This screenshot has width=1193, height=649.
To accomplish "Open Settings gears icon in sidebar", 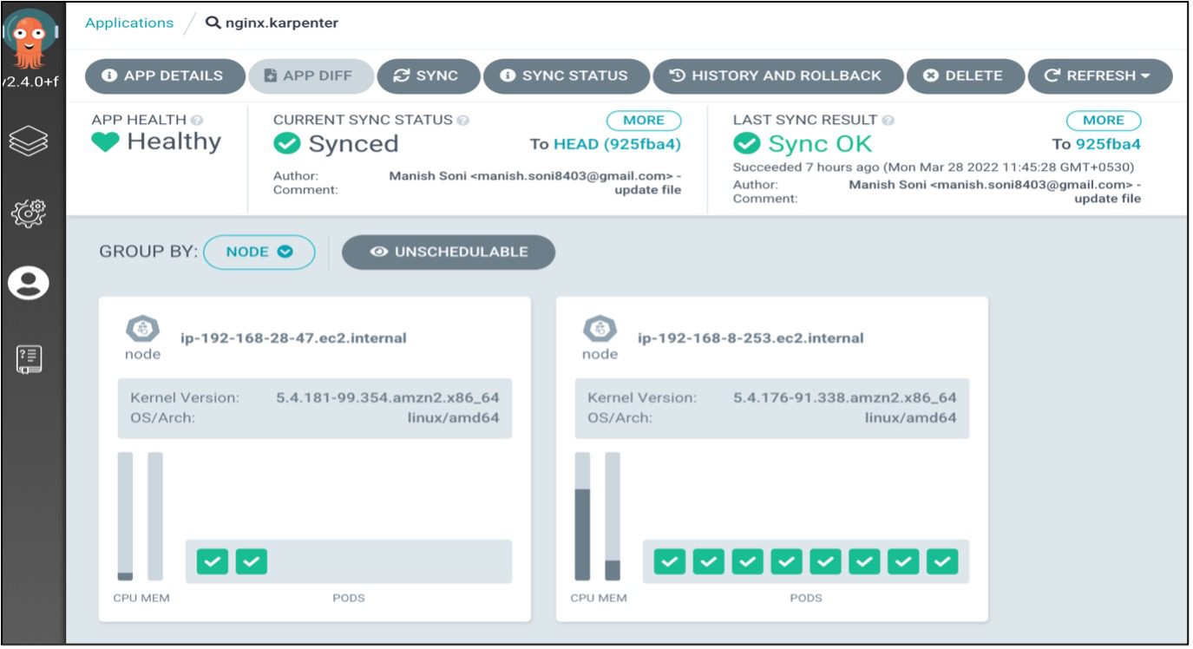I will [x=28, y=212].
